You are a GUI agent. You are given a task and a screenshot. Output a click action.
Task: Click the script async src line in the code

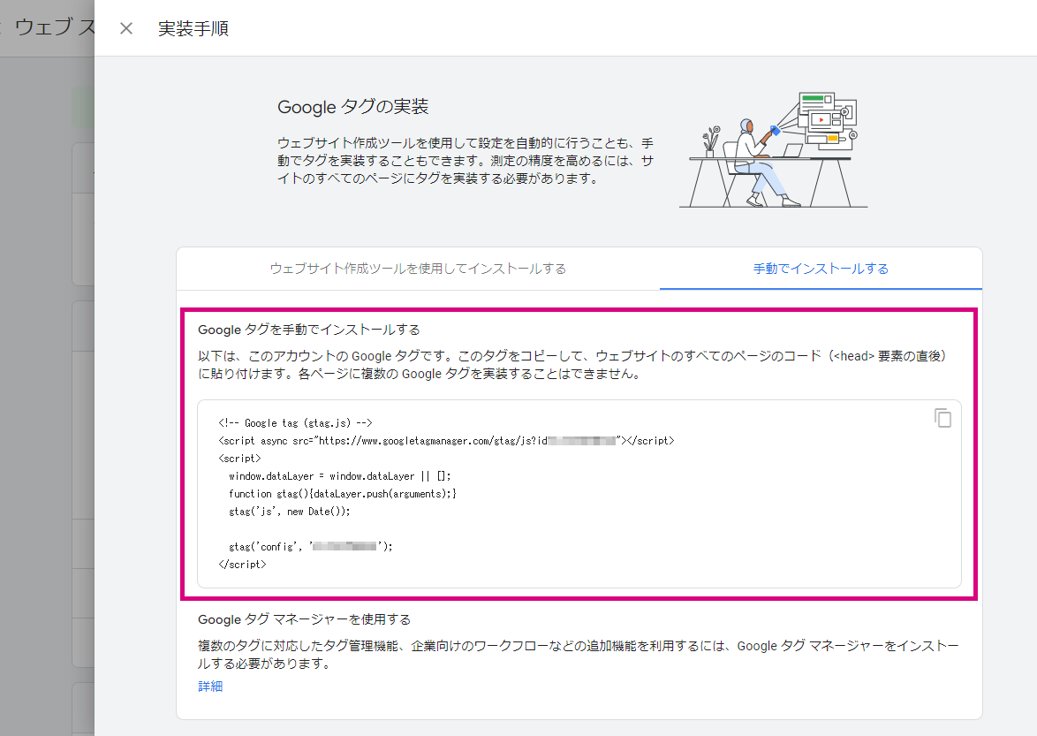pos(446,440)
